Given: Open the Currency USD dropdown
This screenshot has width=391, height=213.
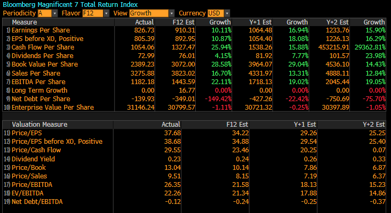Looking at the screenshot, I should (x=219, y=13).
